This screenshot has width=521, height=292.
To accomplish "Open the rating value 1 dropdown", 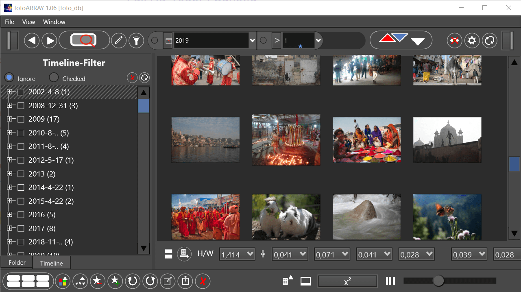I will coord(318,41).
